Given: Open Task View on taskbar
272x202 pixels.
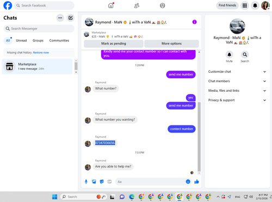Looking at the screenshot, I should 112,197.
